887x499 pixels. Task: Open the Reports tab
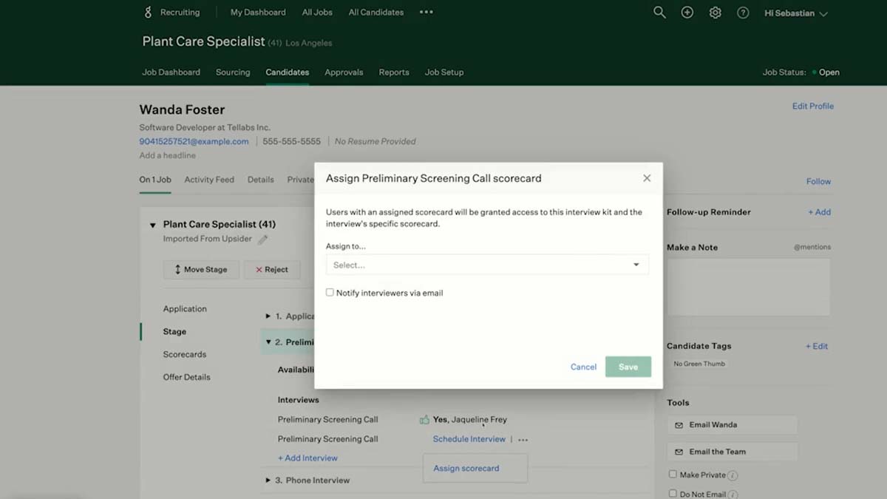point(394,72)
